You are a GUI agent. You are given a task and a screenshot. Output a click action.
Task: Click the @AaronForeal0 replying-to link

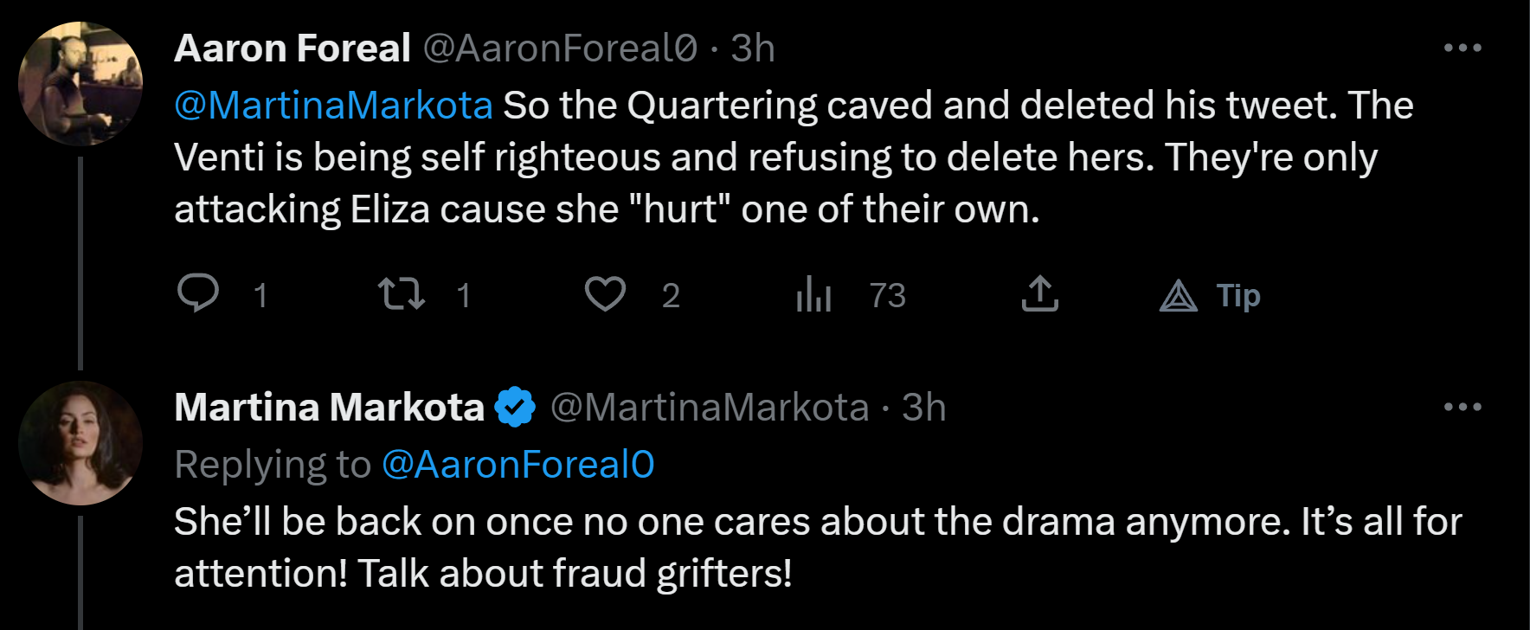(517, 465)
